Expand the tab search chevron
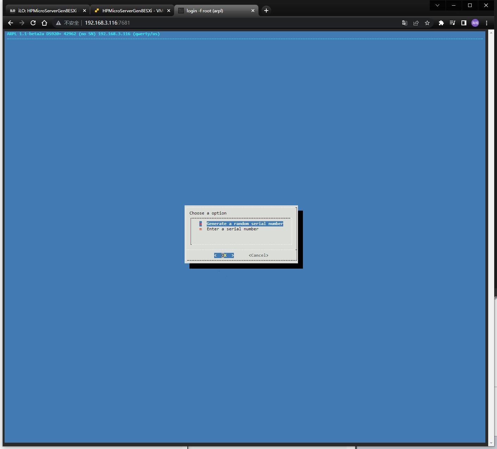497x449 pixels. (x=437, y=5)
